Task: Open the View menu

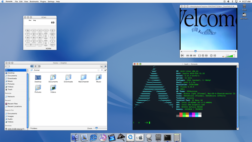Action: pos(26,1)
